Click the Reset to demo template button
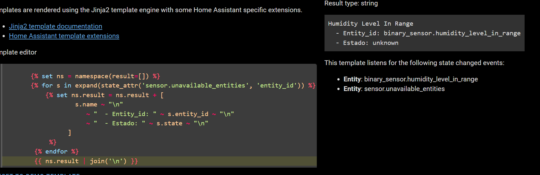 coord(40,173)
